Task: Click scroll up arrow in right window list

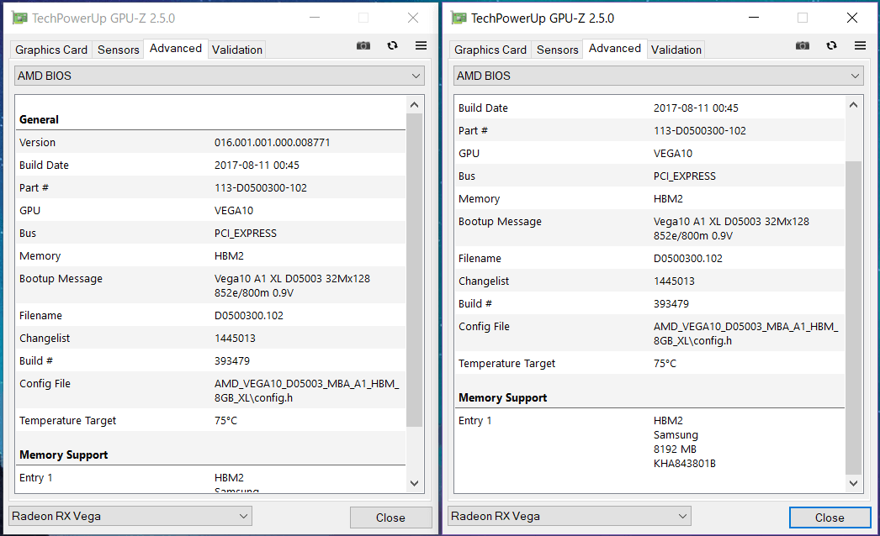Action: click(853, 105)
